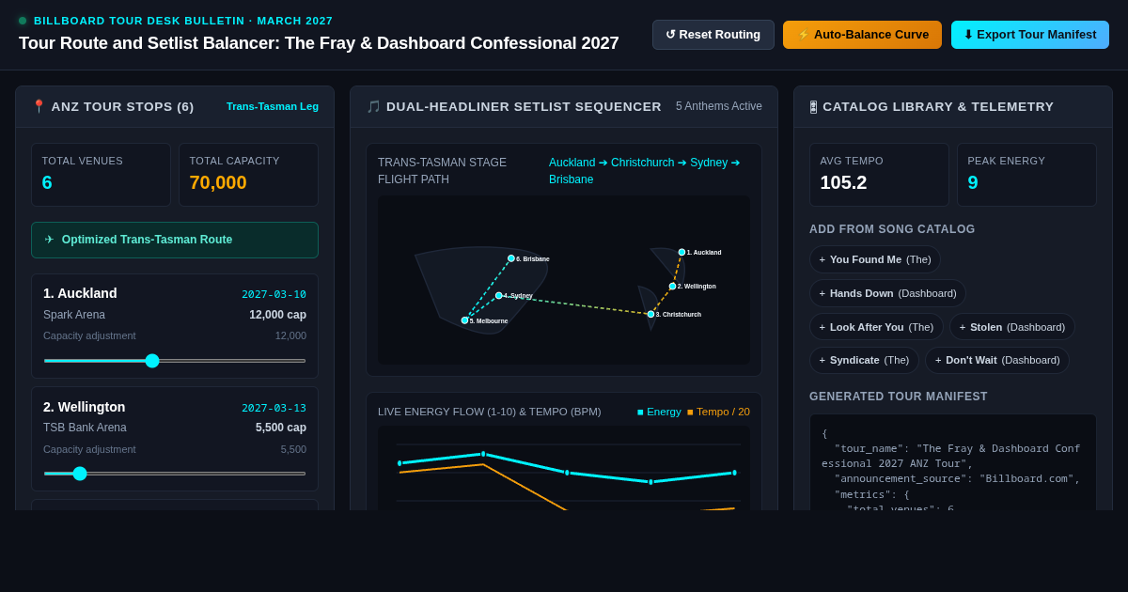This screenshot has width=1128, height=592.
Task: Click the TSB Bank Arena venue name
Action: click(x=85, y=428)
